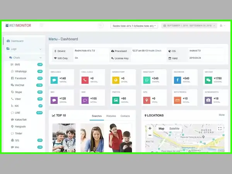
Task: Click the Valid date 2019-04-24
Action: tap(195, 58)
